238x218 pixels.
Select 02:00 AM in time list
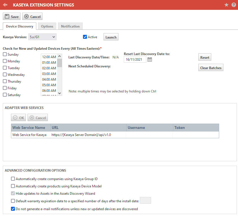49,68
